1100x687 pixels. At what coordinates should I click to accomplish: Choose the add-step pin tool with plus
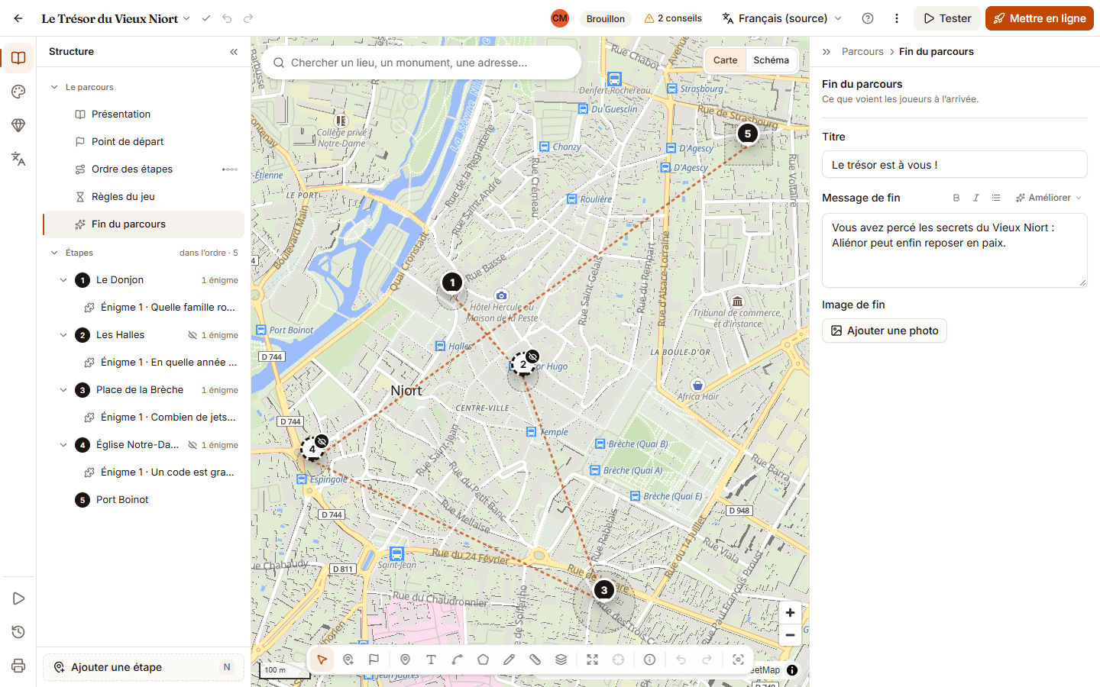[348, 660]
